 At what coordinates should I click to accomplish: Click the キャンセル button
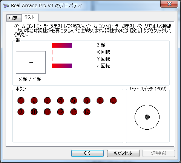[x=123, y=153]
